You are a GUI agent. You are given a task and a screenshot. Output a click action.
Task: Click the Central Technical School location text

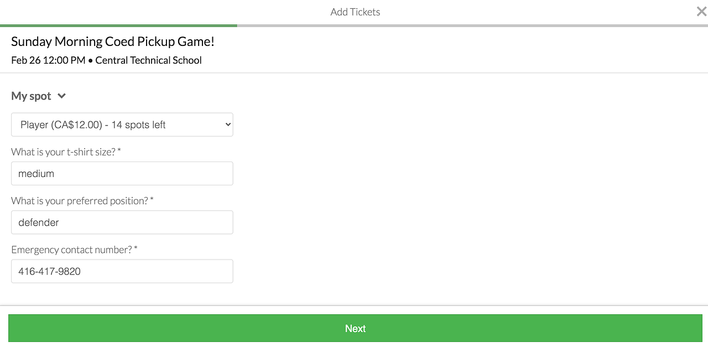tap(148, 60)
